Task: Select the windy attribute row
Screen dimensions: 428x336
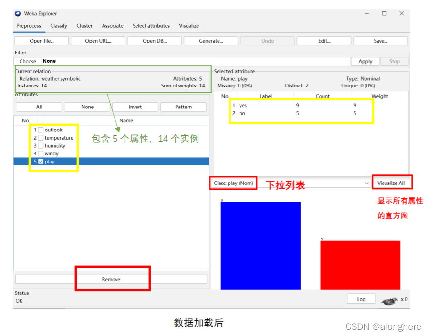Action: pyautogui.click(x=111, y=153)
